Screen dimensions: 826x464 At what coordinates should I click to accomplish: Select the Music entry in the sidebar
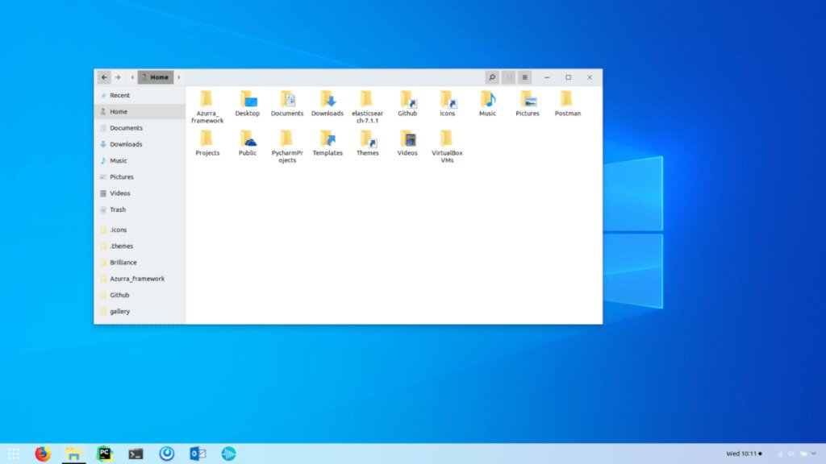[116, 160]
